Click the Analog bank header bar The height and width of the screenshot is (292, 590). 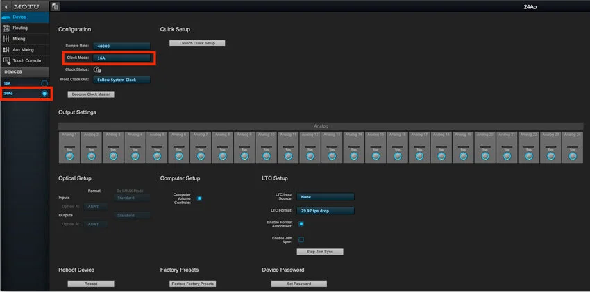(321, 126)
